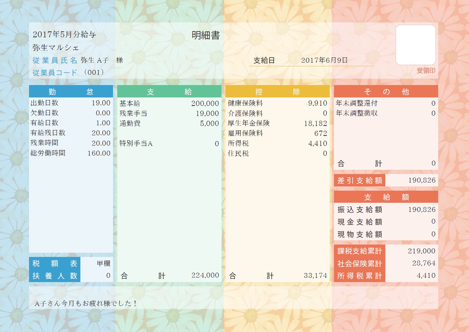Click the 勤怠 section header

(x=71, y=91)
